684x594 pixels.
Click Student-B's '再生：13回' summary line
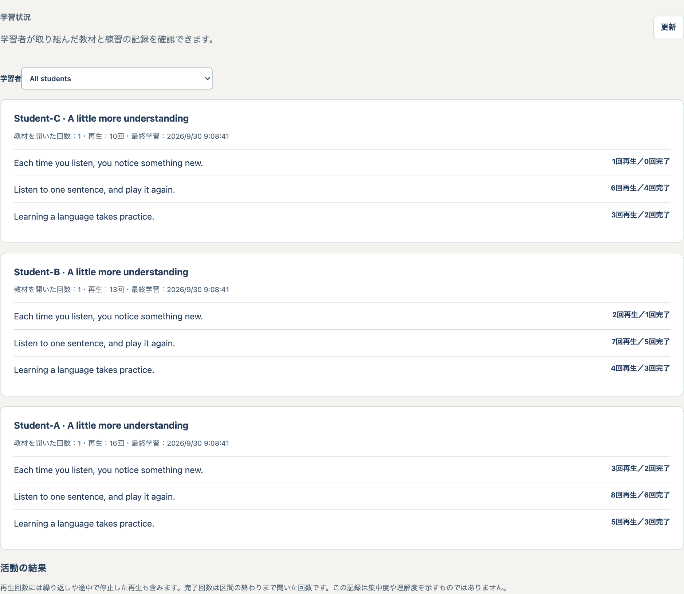(x=121, y=290)
